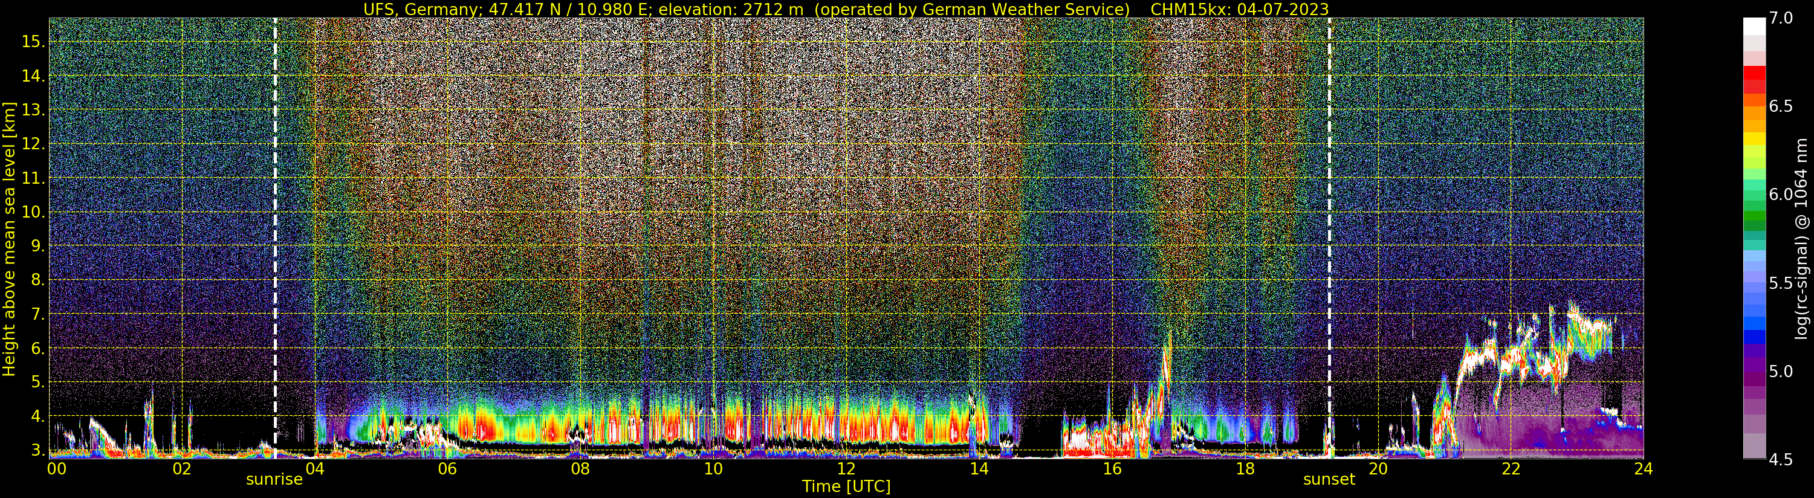This screenshot has width=1814, height=498.
Task: Click the '14' time axis tick label
Action: [x=979, y=469]
